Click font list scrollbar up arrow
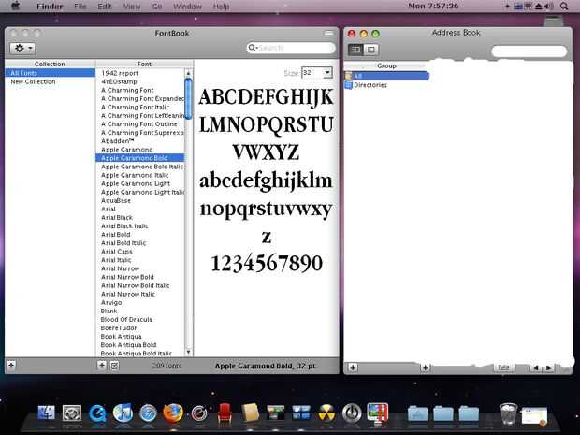The height and width of the screenshot is (435, 580). [x=188, y=73]
